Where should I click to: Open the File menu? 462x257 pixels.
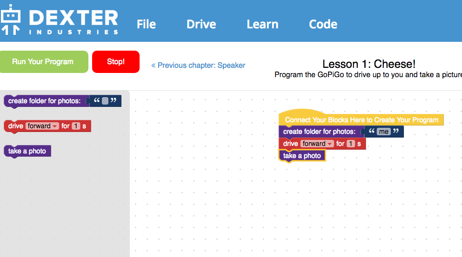point(146,24)
